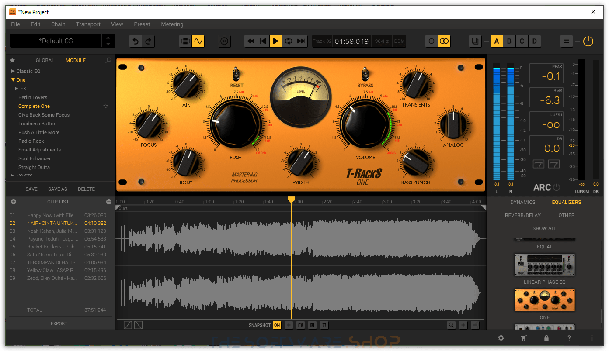This screenshot has height=351, width=609.
Task: Zoom out the waveform with minus
Action: (x=475, y=325)
